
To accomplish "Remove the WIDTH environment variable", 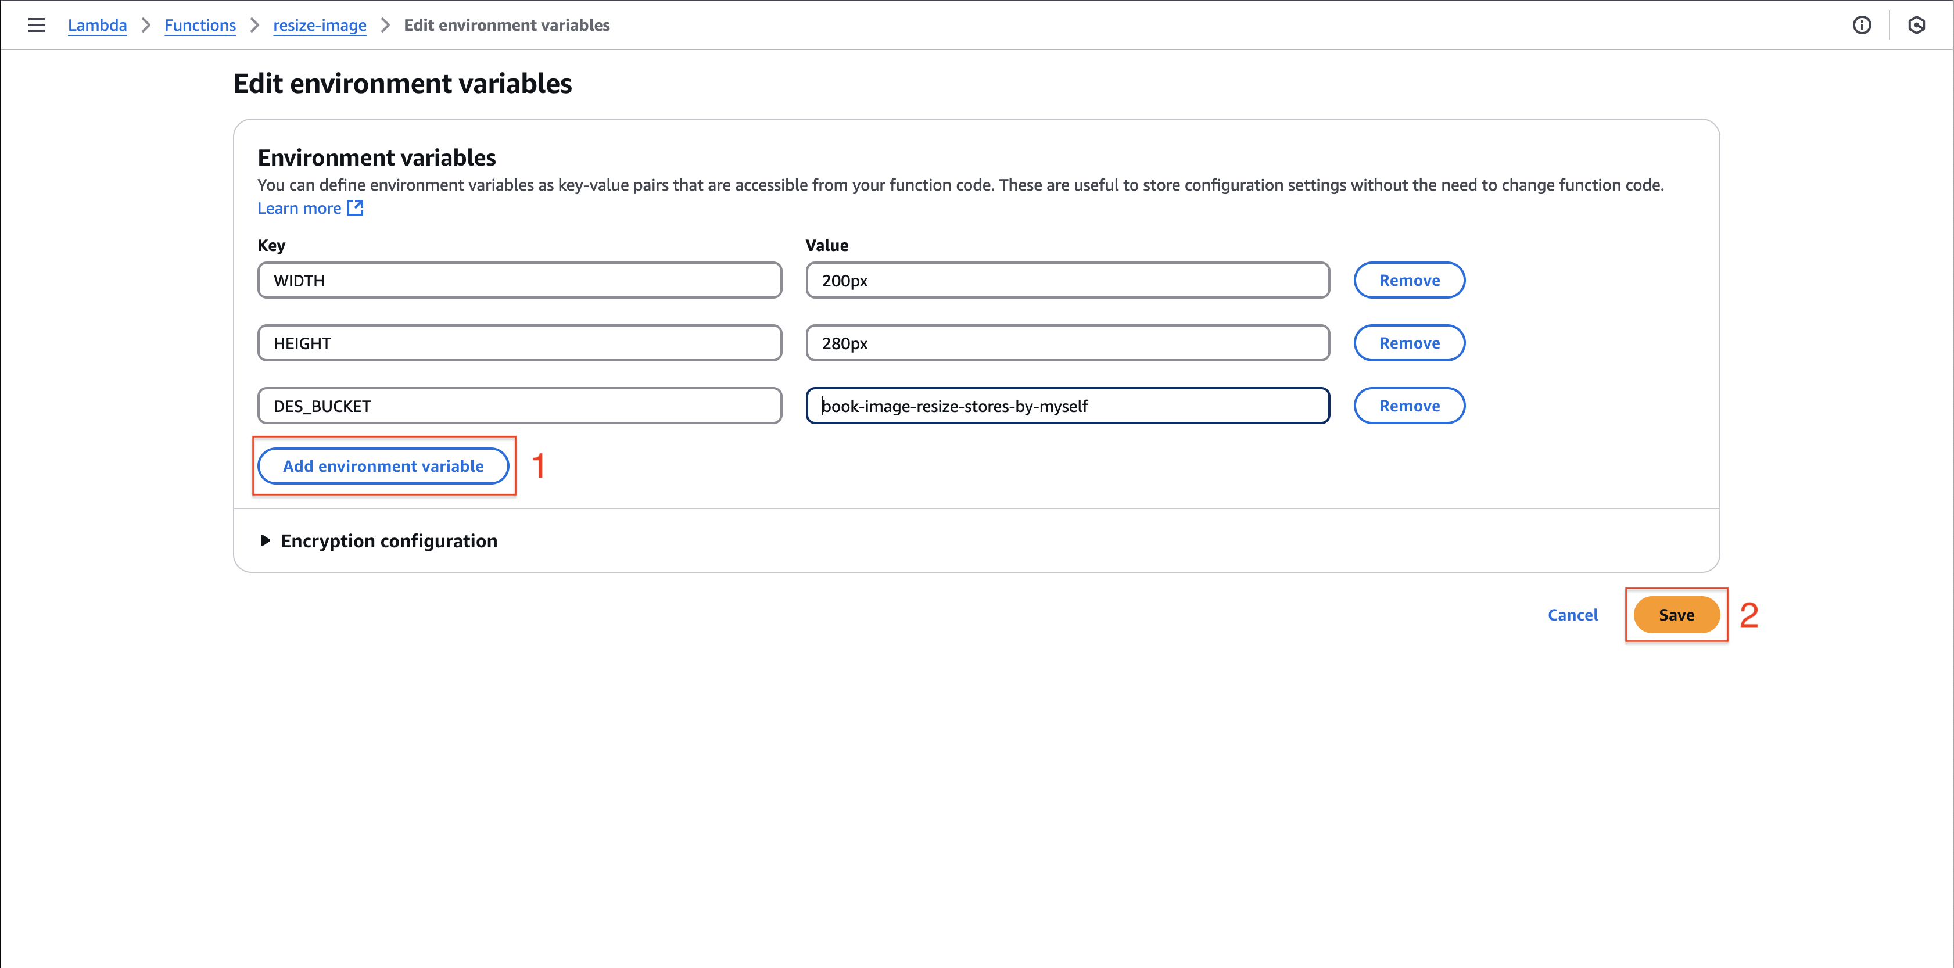I will pyautogui.click(x=1408, y=279).
